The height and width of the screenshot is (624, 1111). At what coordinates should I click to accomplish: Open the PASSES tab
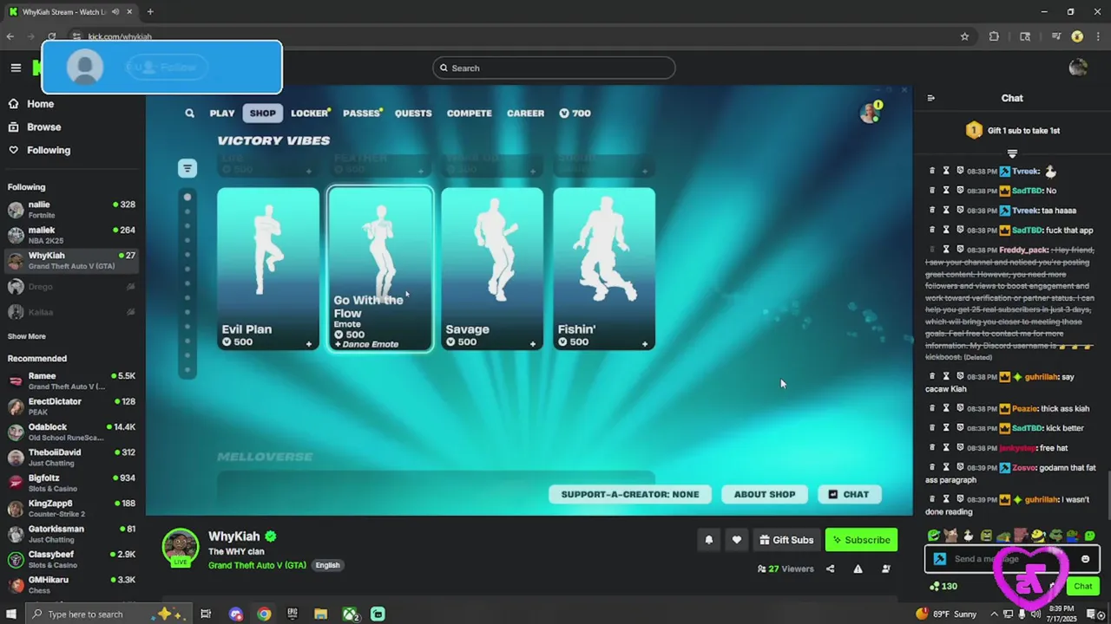click(362, 113)
